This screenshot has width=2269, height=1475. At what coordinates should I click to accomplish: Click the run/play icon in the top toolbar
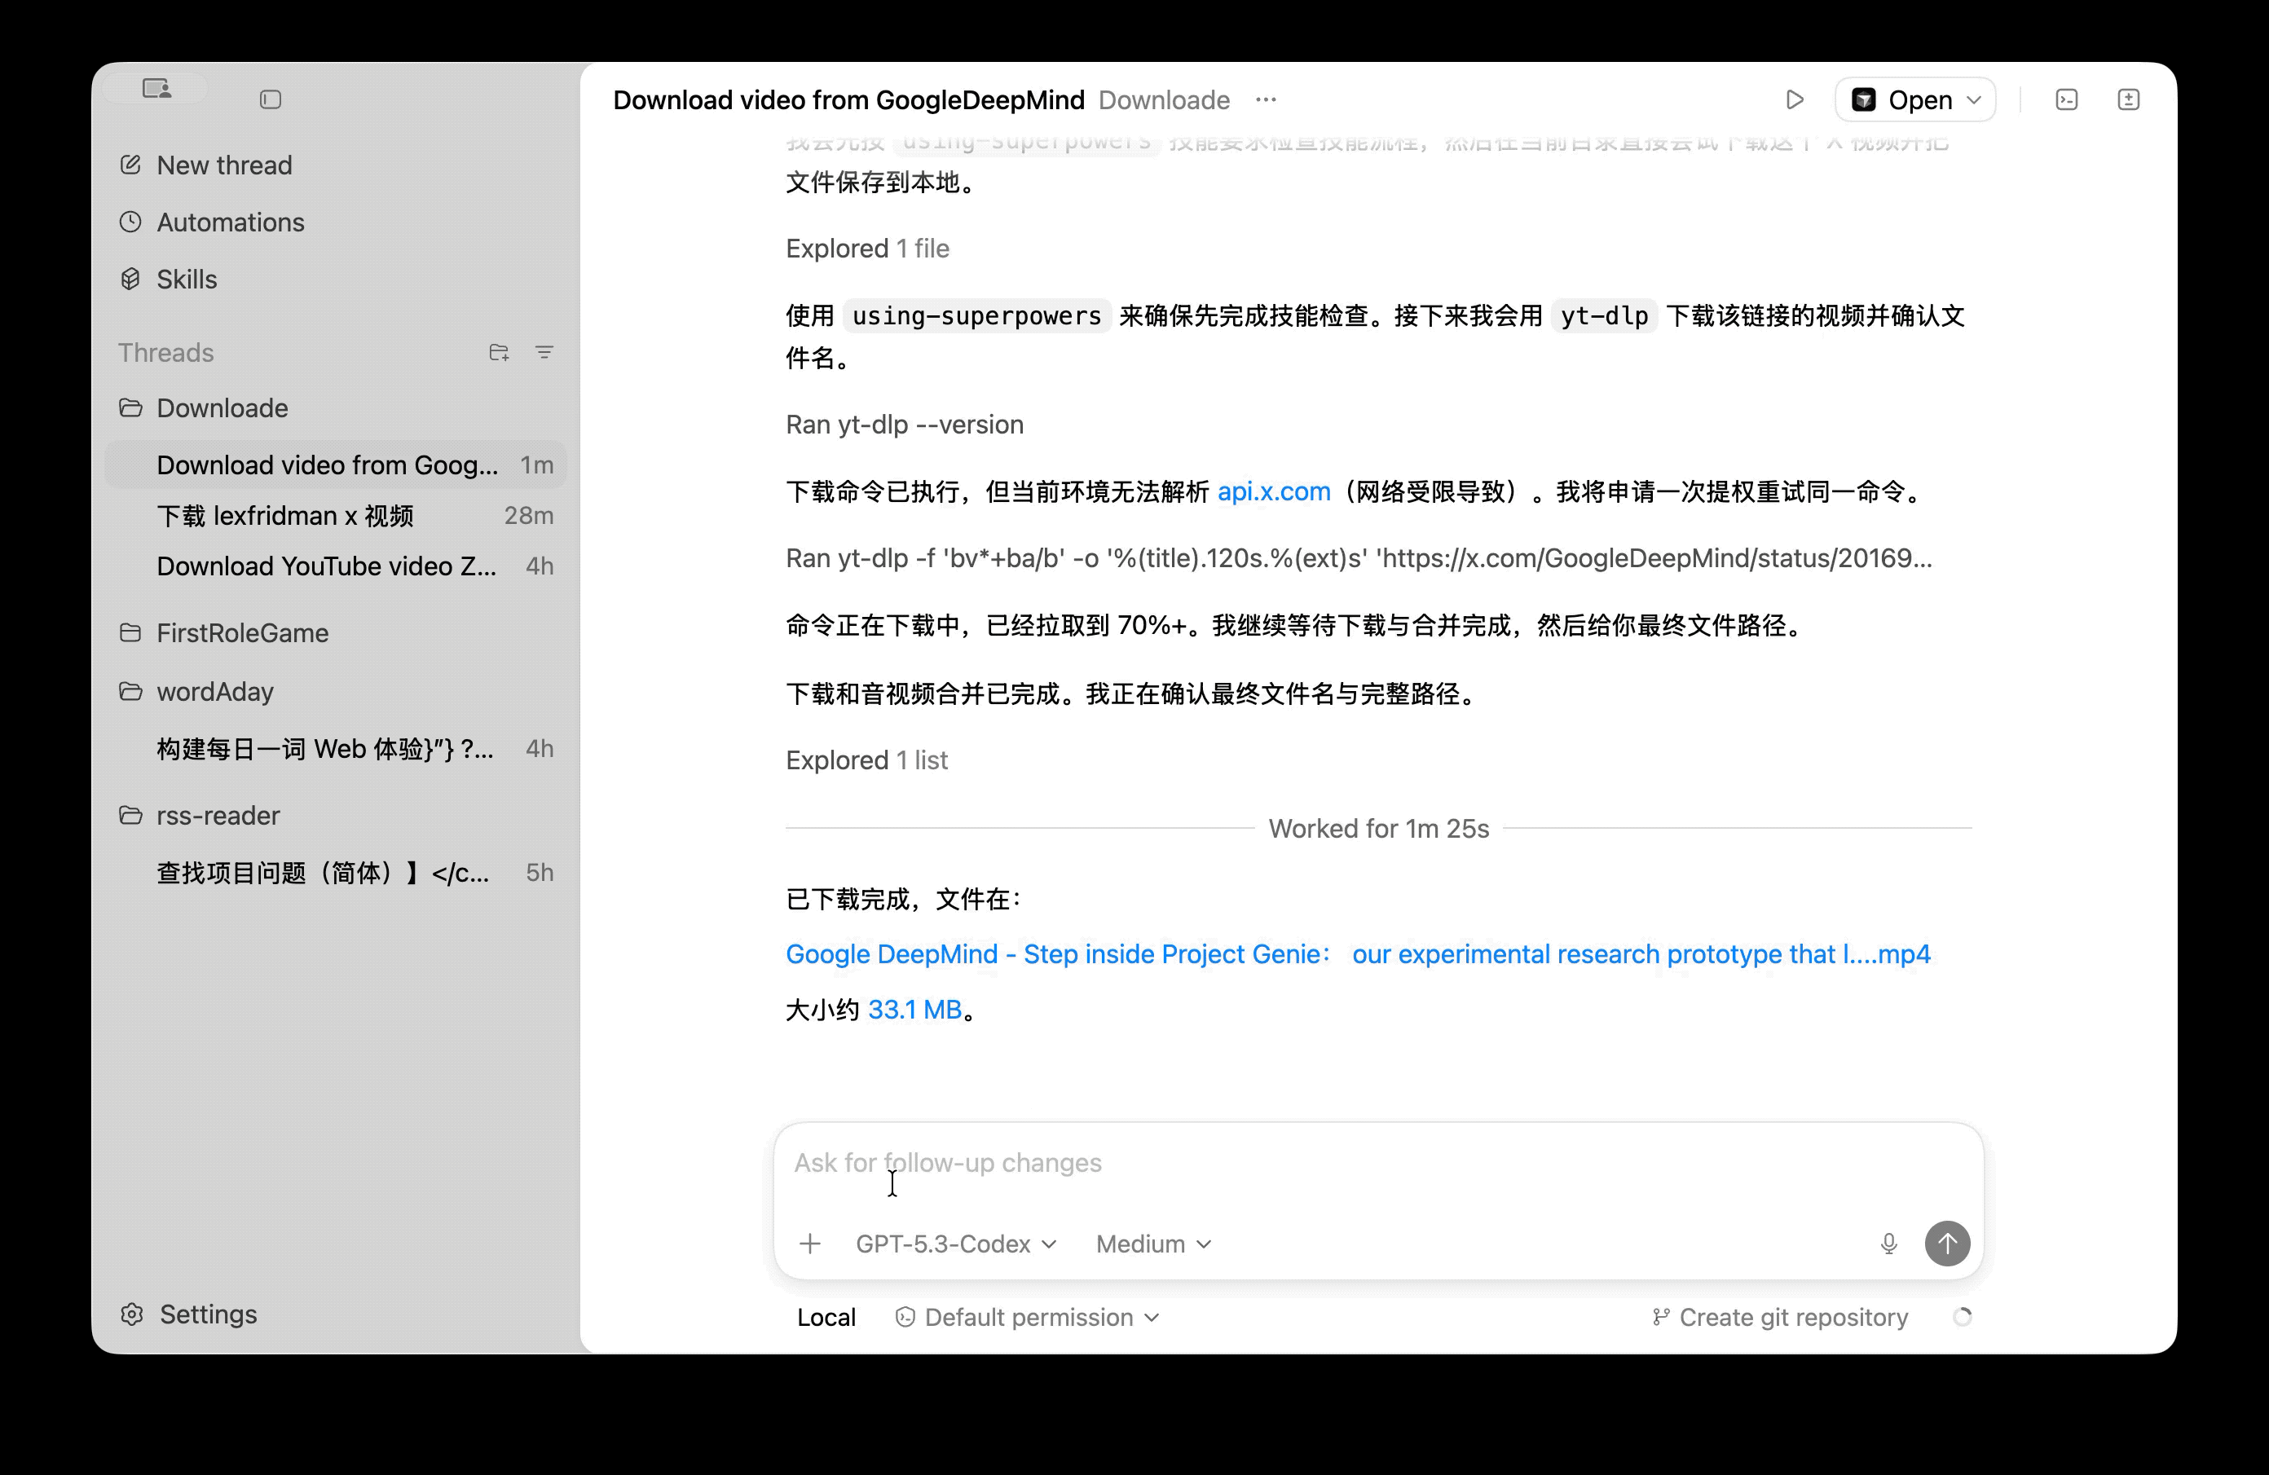1796,99
